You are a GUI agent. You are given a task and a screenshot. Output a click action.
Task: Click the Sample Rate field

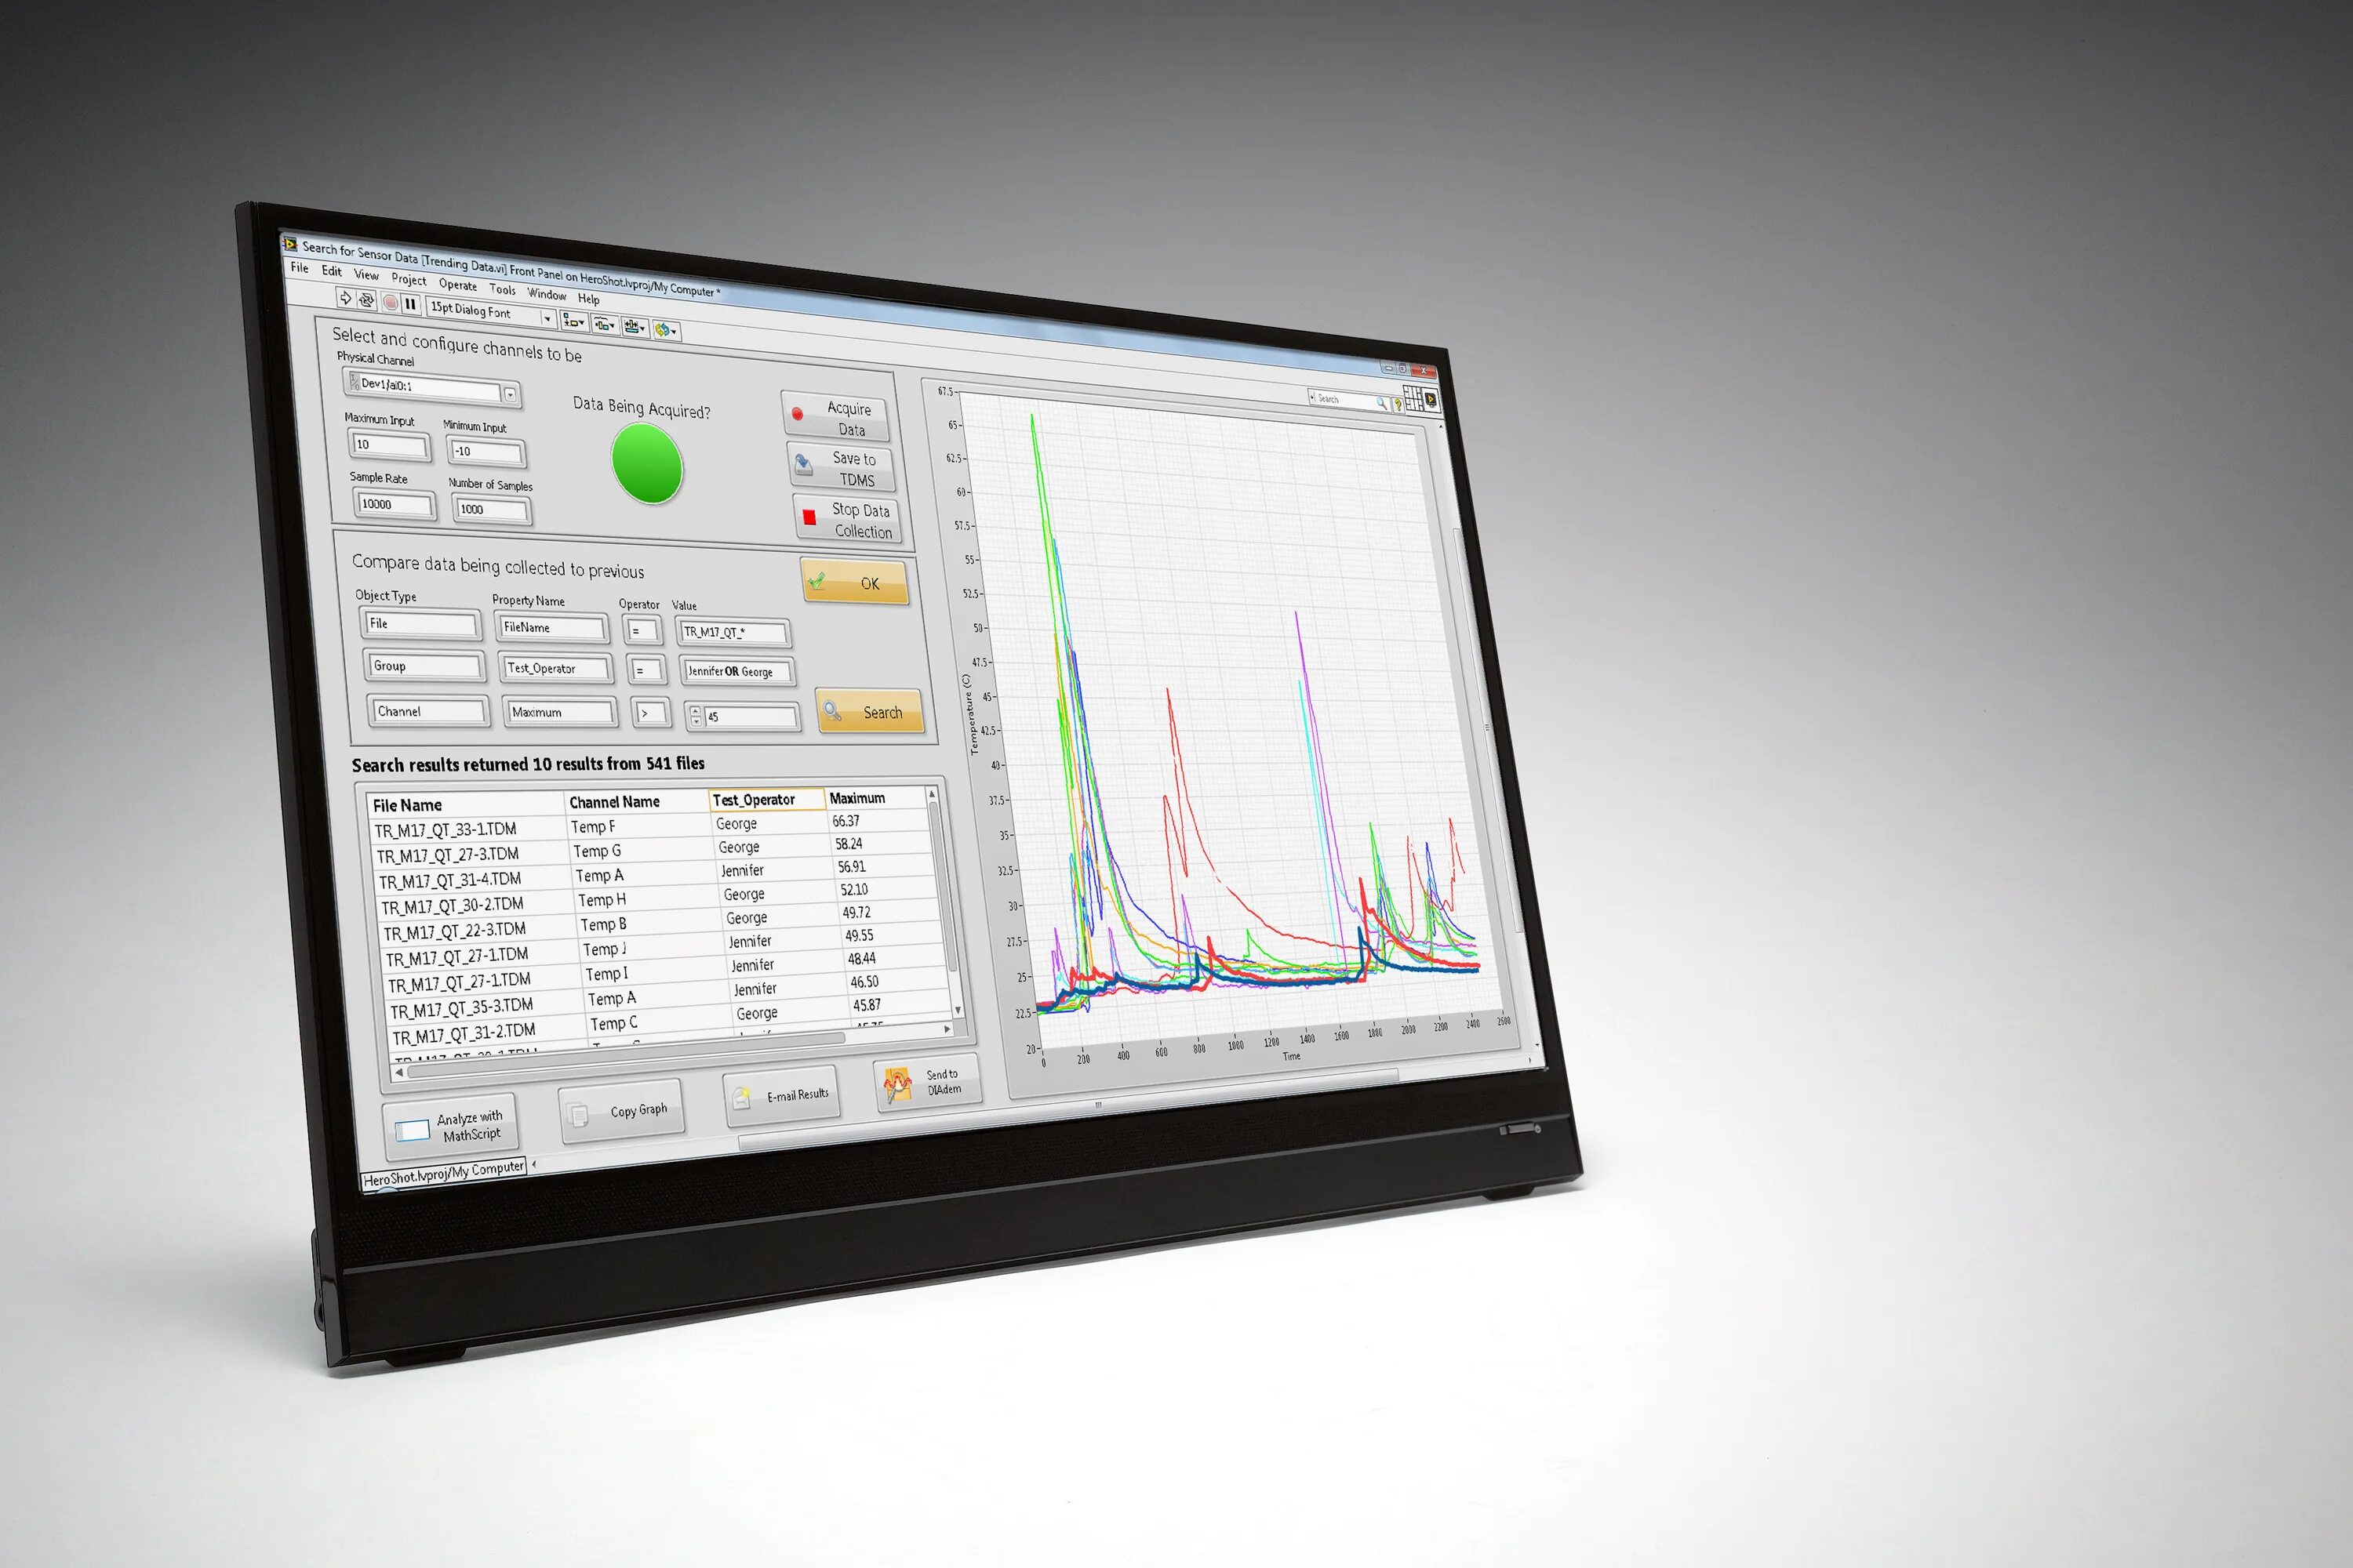(395, 505)
